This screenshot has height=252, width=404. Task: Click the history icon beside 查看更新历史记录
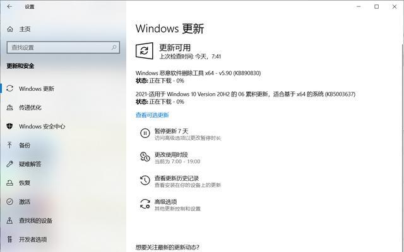[x=145, y=180]
